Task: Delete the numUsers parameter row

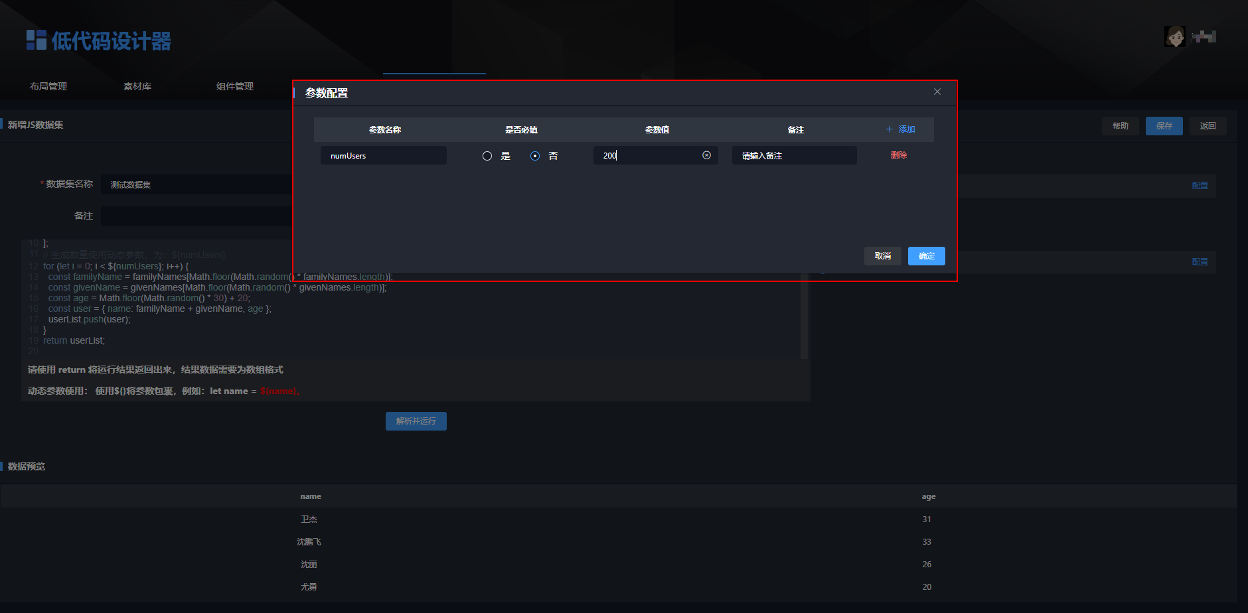Action: (x=899, y=155)
